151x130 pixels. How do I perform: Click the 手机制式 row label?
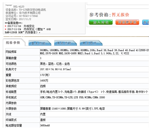point(11,97)
